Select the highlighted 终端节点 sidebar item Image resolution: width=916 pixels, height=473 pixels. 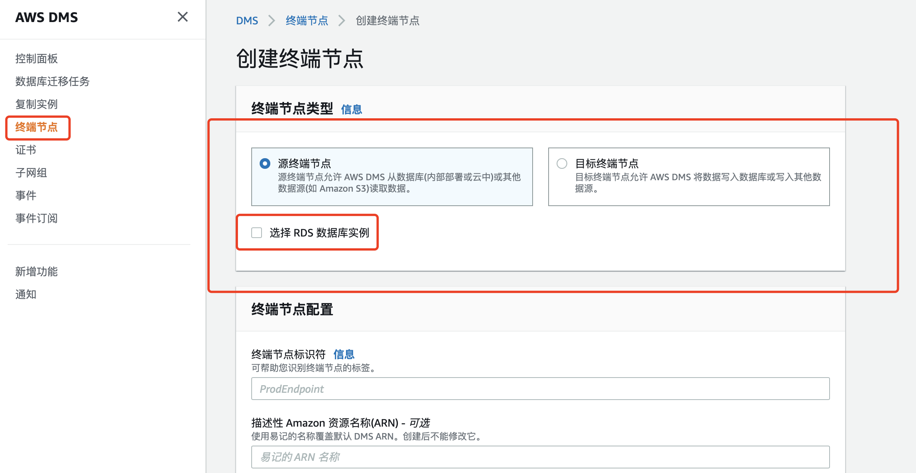[37, 128]
